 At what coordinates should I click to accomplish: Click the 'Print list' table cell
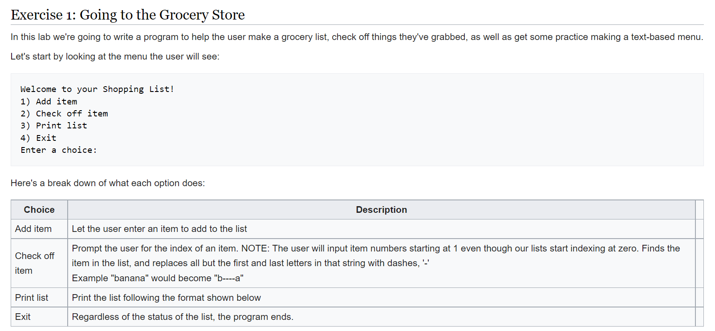click(39, 298)
